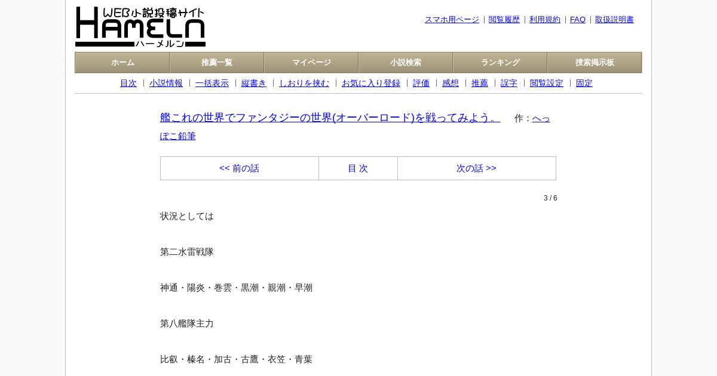Open the 小説情報 link
Image resolution: width=717 pixels, height=376 pixels.
coord(166,84)
